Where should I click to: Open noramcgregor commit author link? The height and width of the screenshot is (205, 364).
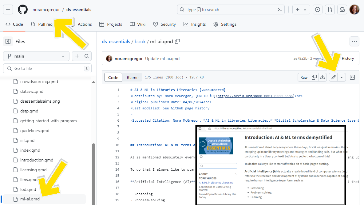(x=129, y=59)
